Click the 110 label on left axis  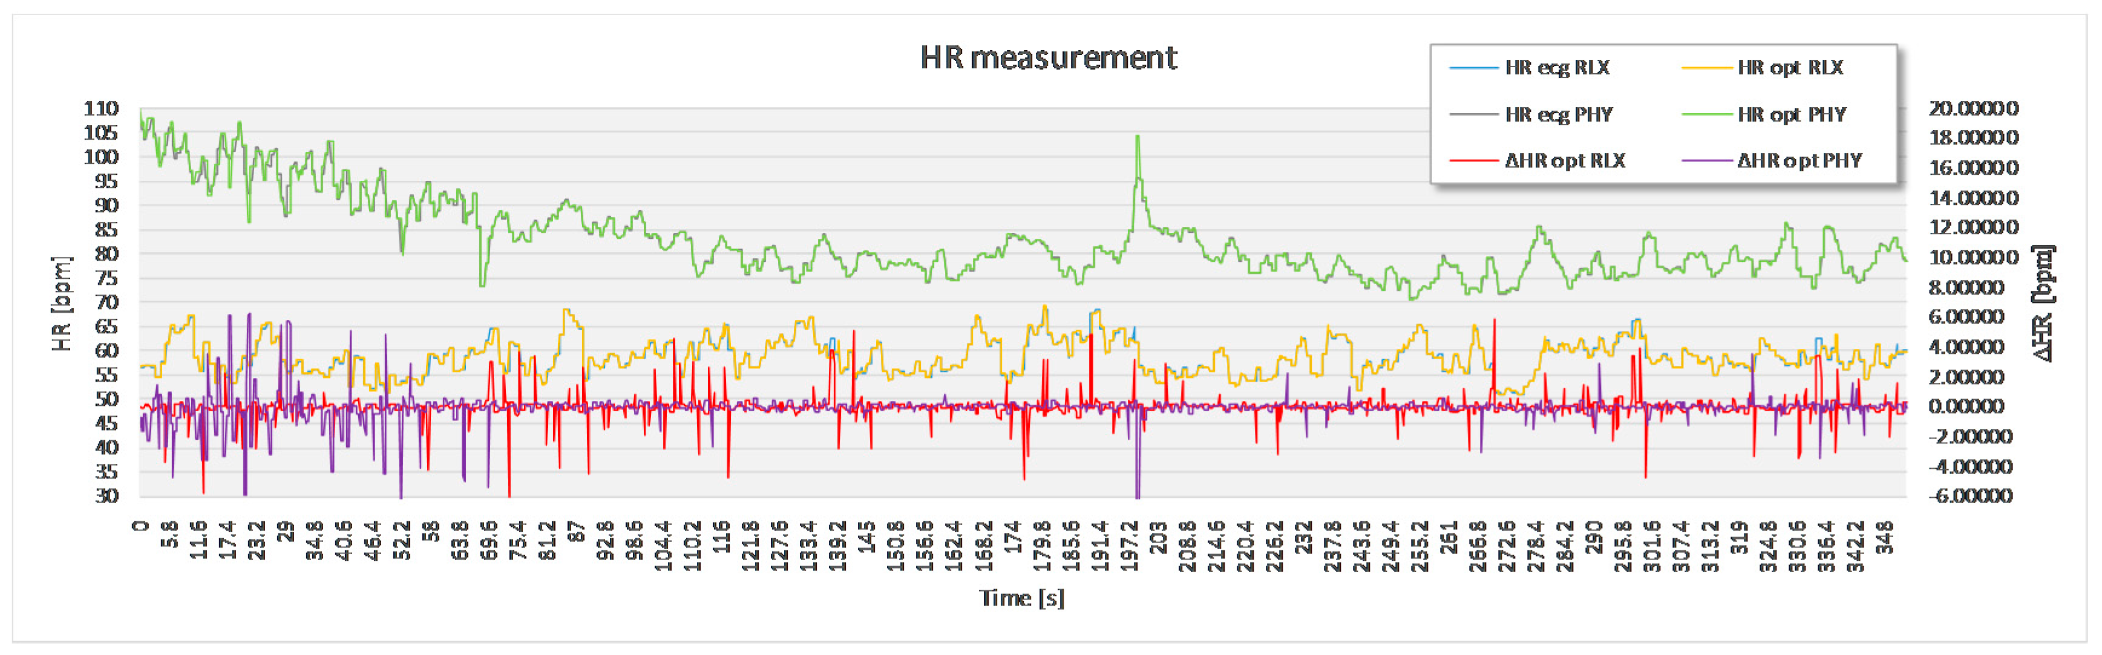pos(101,108)
